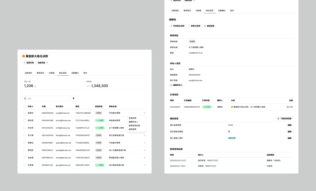Click the 票券名稱 column header
The width and height of the screenshot is (316, 191).
(x=113, y=106)
